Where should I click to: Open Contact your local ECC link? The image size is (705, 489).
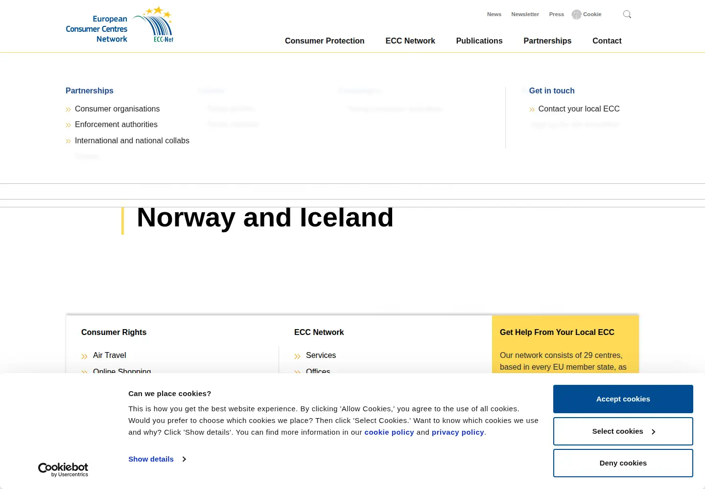coord(579,109)
